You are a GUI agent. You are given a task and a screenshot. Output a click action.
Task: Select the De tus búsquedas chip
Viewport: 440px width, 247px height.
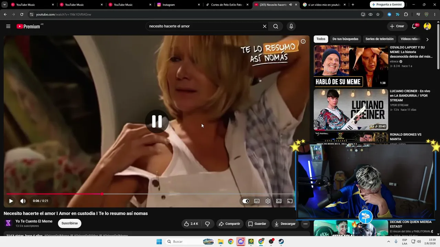[x=345, y=39]
